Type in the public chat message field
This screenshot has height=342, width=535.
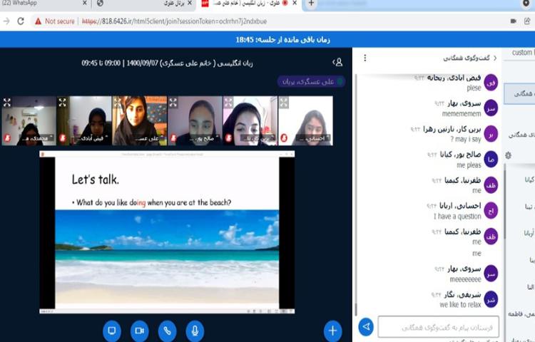pos(438,326)
